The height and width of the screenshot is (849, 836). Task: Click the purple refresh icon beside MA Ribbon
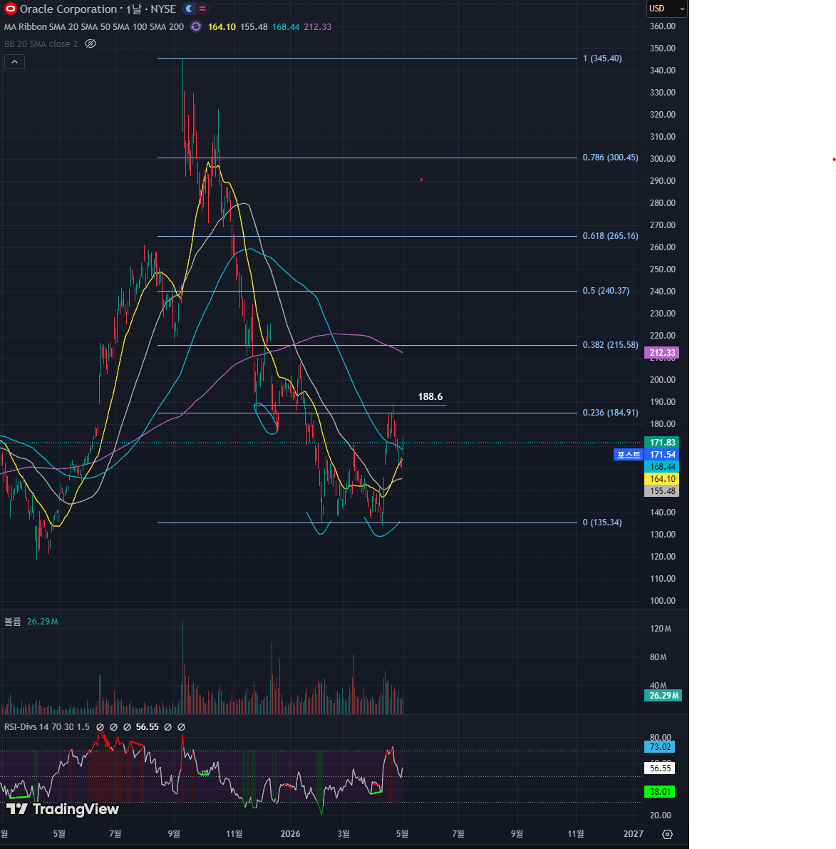click(x=196, y=26)
